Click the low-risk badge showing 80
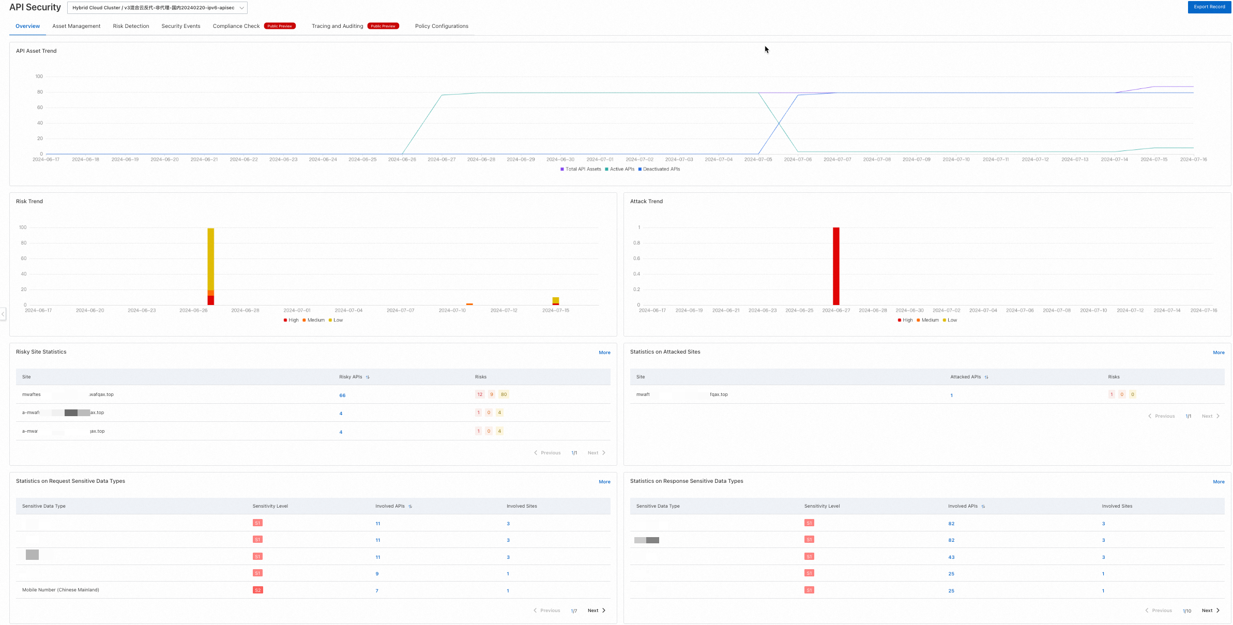The width and height of the screenshot is (1233, 625). tap(504, 394)
